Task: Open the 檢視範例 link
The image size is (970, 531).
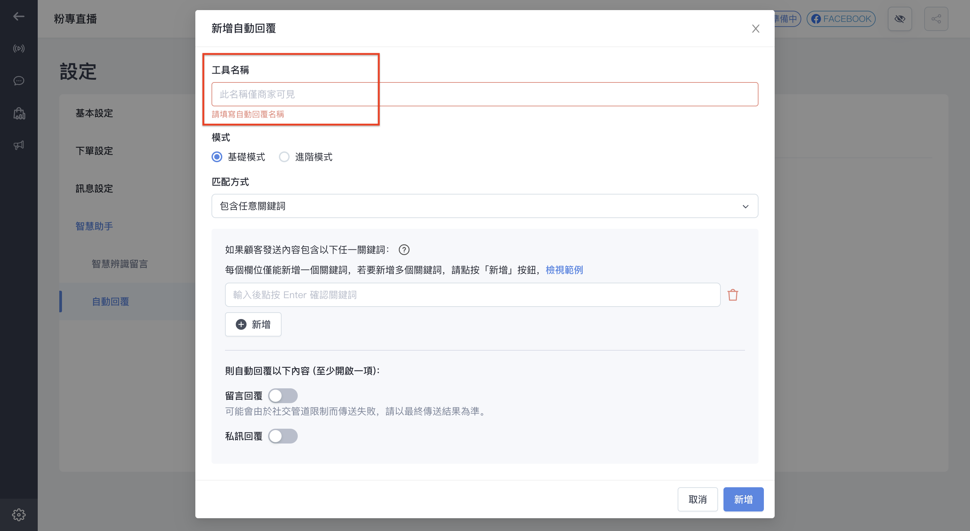Action: [564, 270]
